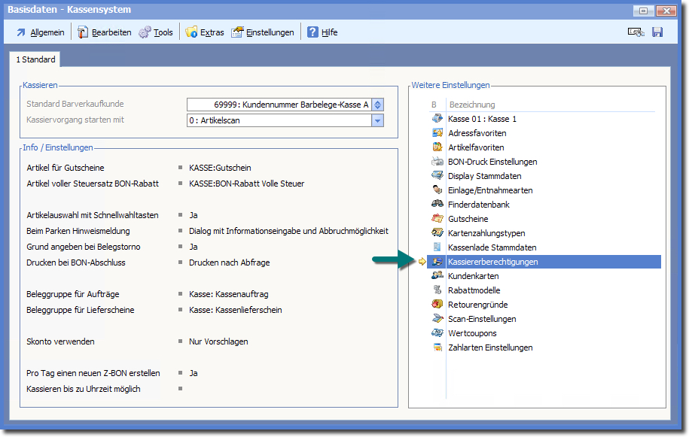Click the Retourengründe icon
Screen dimensions: 689x437
pos(437,305)
